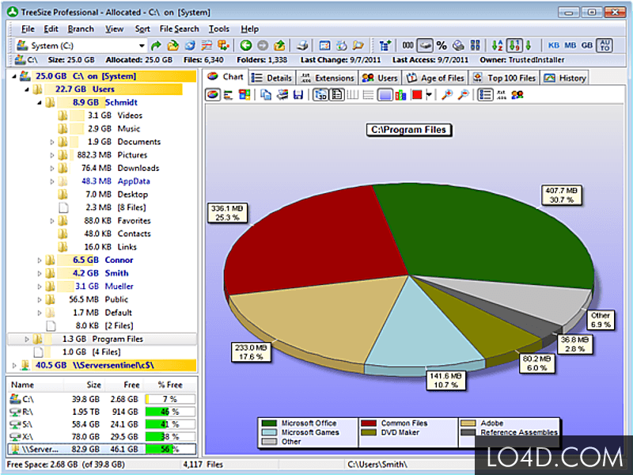Collapse the Users folder tree node
The height and width of the screenshot is (475, 633).
tap(27, 89)
